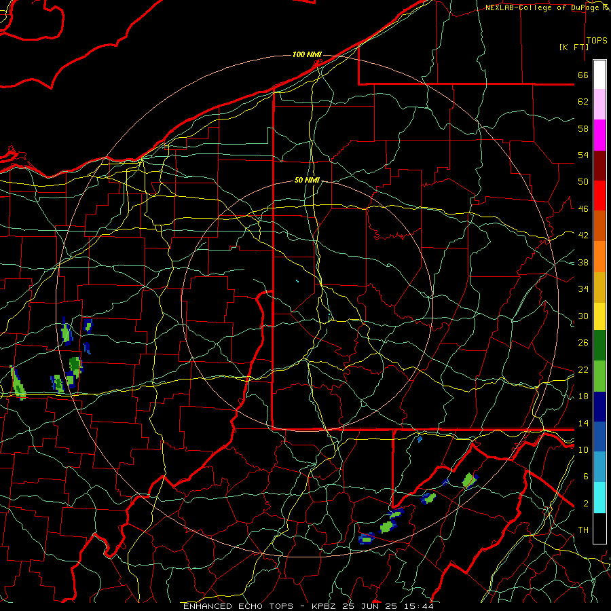Click the bright red legend swatch
Image resolution: width=611 pixels, height=611 pixels.
click(599, 196)
